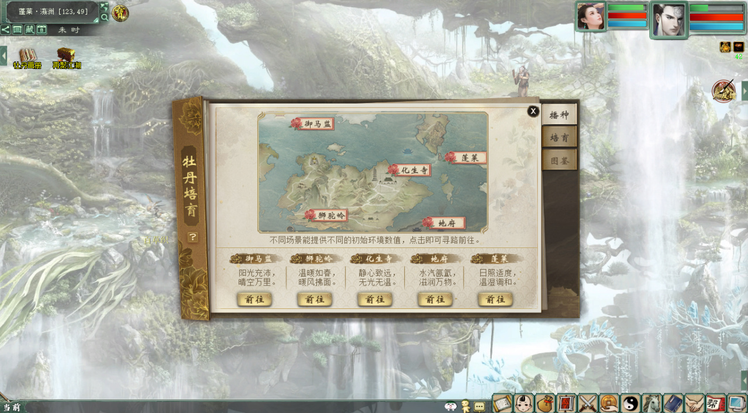Click the crossed swords combat icon
Image resolution: width=748 pixels, height=413 pixels.
588,403
